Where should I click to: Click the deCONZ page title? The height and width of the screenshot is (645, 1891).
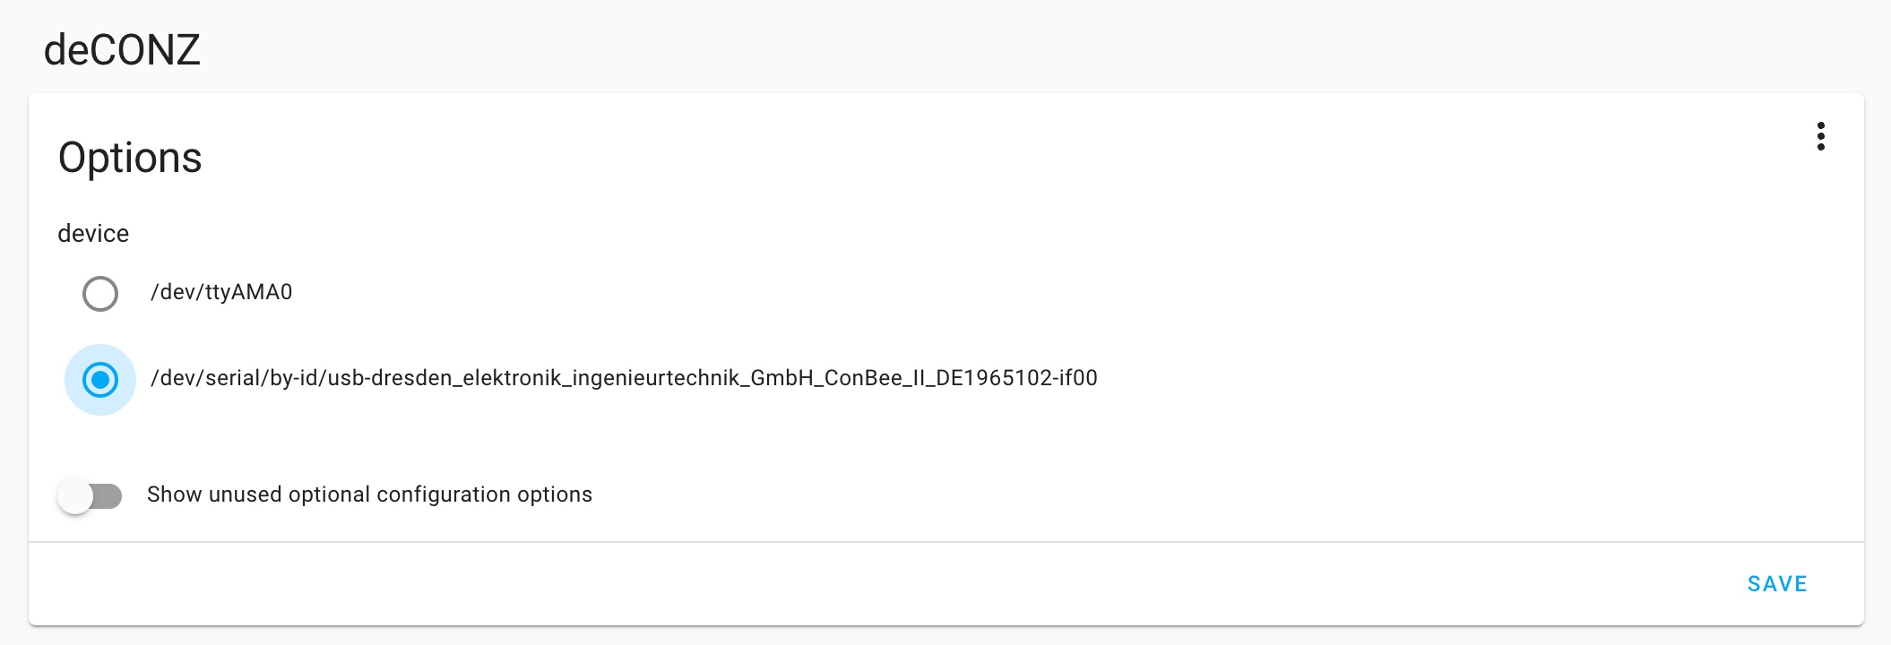coord(122,50)
